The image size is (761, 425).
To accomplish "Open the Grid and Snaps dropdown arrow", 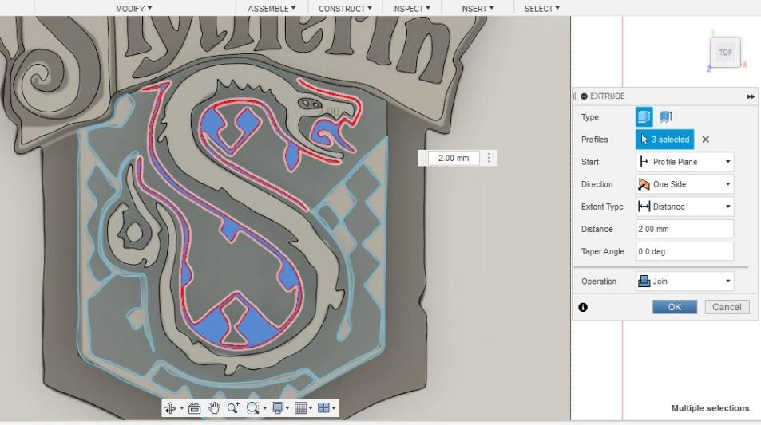I will point(311,408).
